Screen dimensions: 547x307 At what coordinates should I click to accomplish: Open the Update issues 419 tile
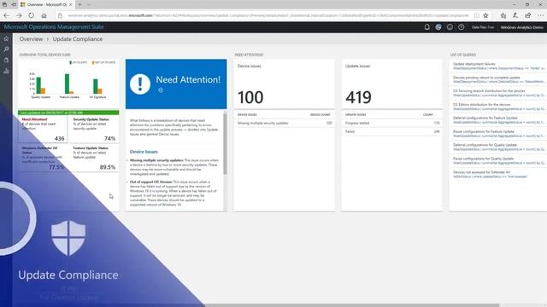pyautogui.click(x=391, y=84)
